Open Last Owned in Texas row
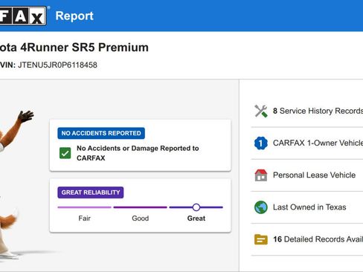Screen dimensions: 363x272 point(307,207)
